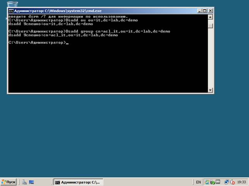This screenshot has width=249, height=186.
Task: Click the 'Dsadd ou ou=it,dc=lab,dc=demo' command line
Action: coord(73,20)
